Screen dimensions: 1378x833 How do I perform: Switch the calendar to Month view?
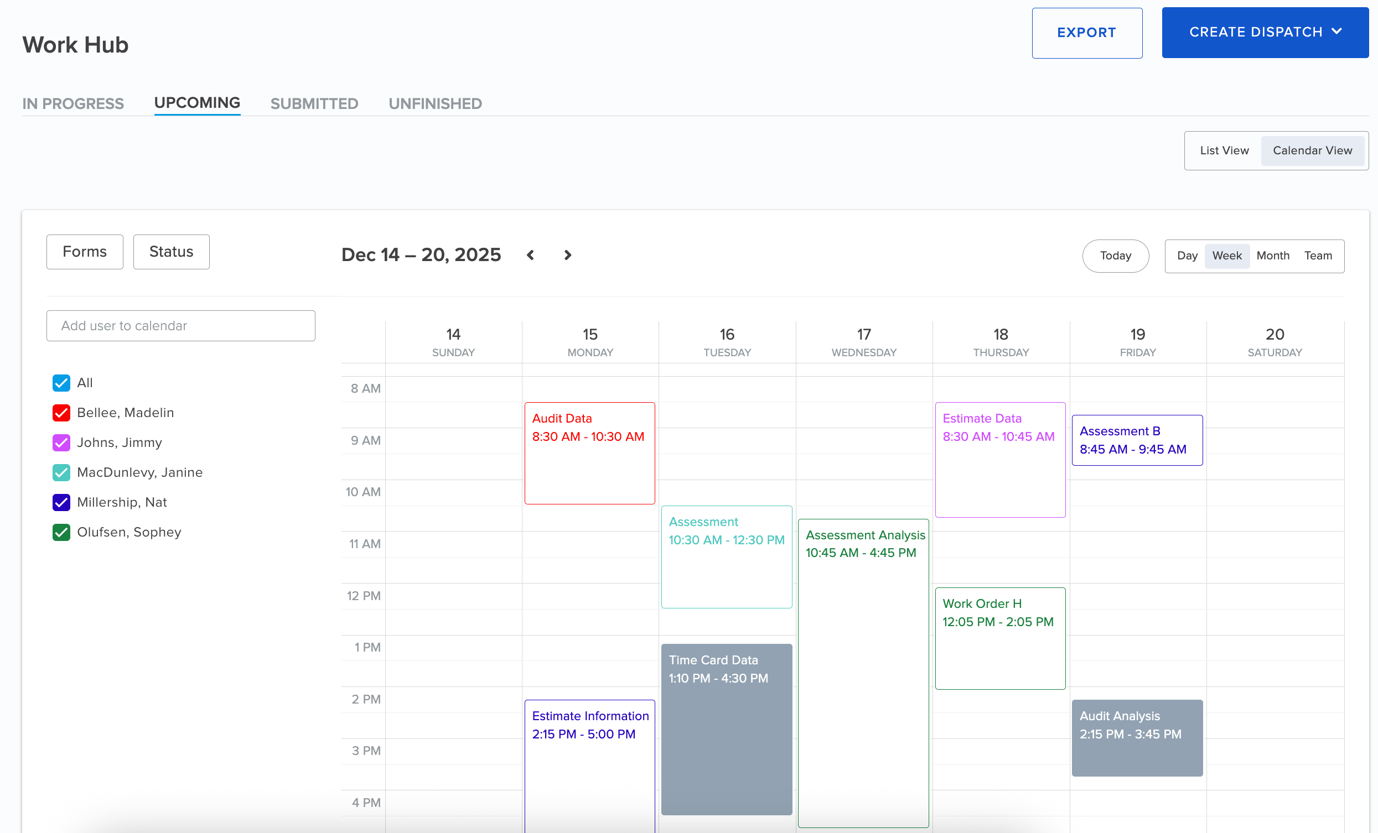coord(1272,256)
